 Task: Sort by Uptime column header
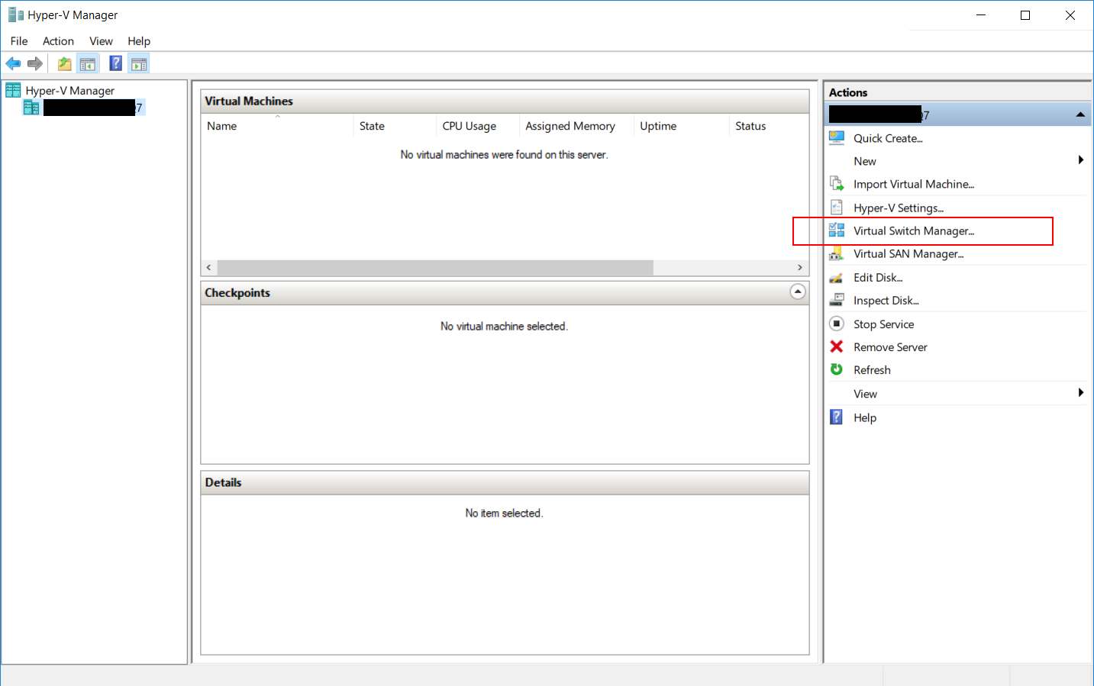[x=682, y=126]
